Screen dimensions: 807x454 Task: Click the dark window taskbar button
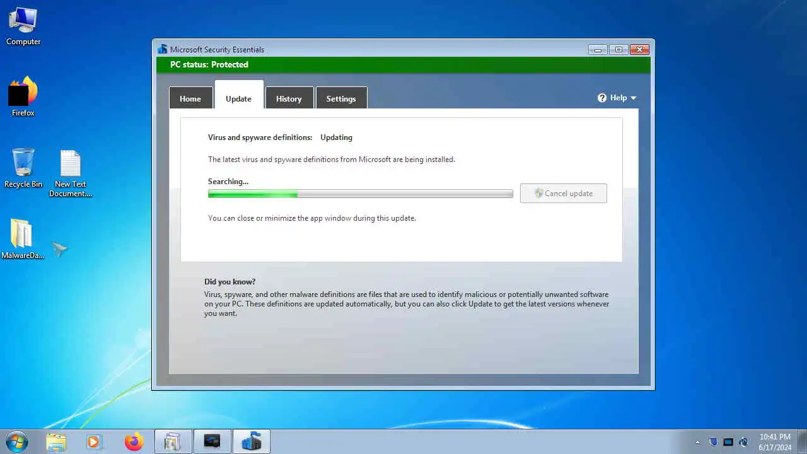pos(212,442)
